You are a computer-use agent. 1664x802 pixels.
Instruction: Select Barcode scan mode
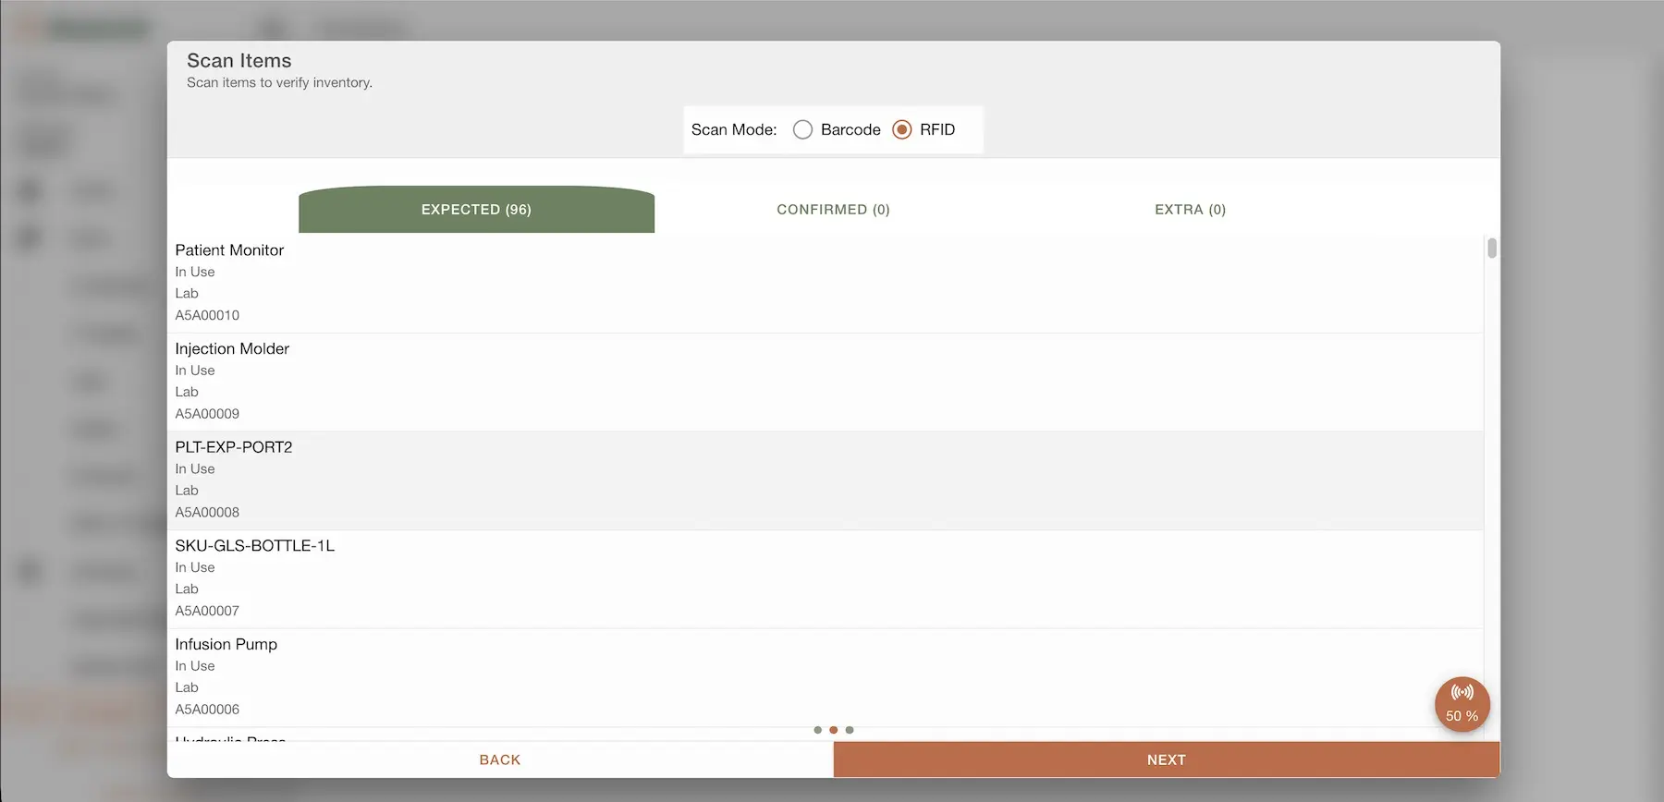(802, 129)
